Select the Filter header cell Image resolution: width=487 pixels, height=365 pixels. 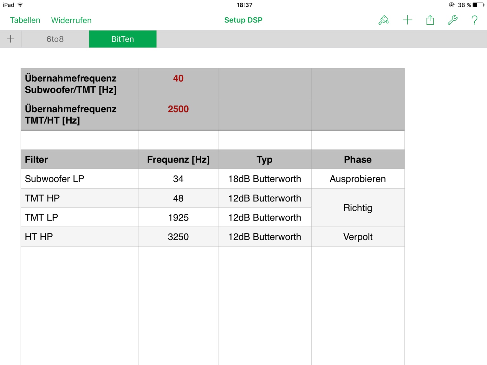click(x=80, y=159)
